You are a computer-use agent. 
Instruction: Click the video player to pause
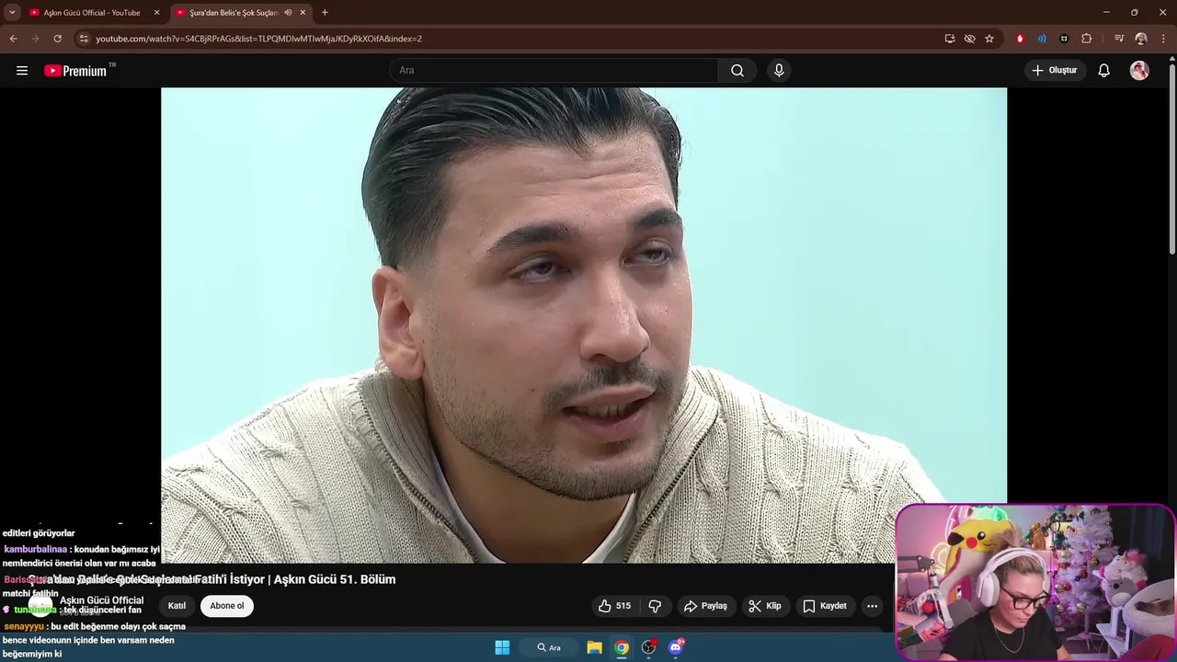click(x=584, y=325)
